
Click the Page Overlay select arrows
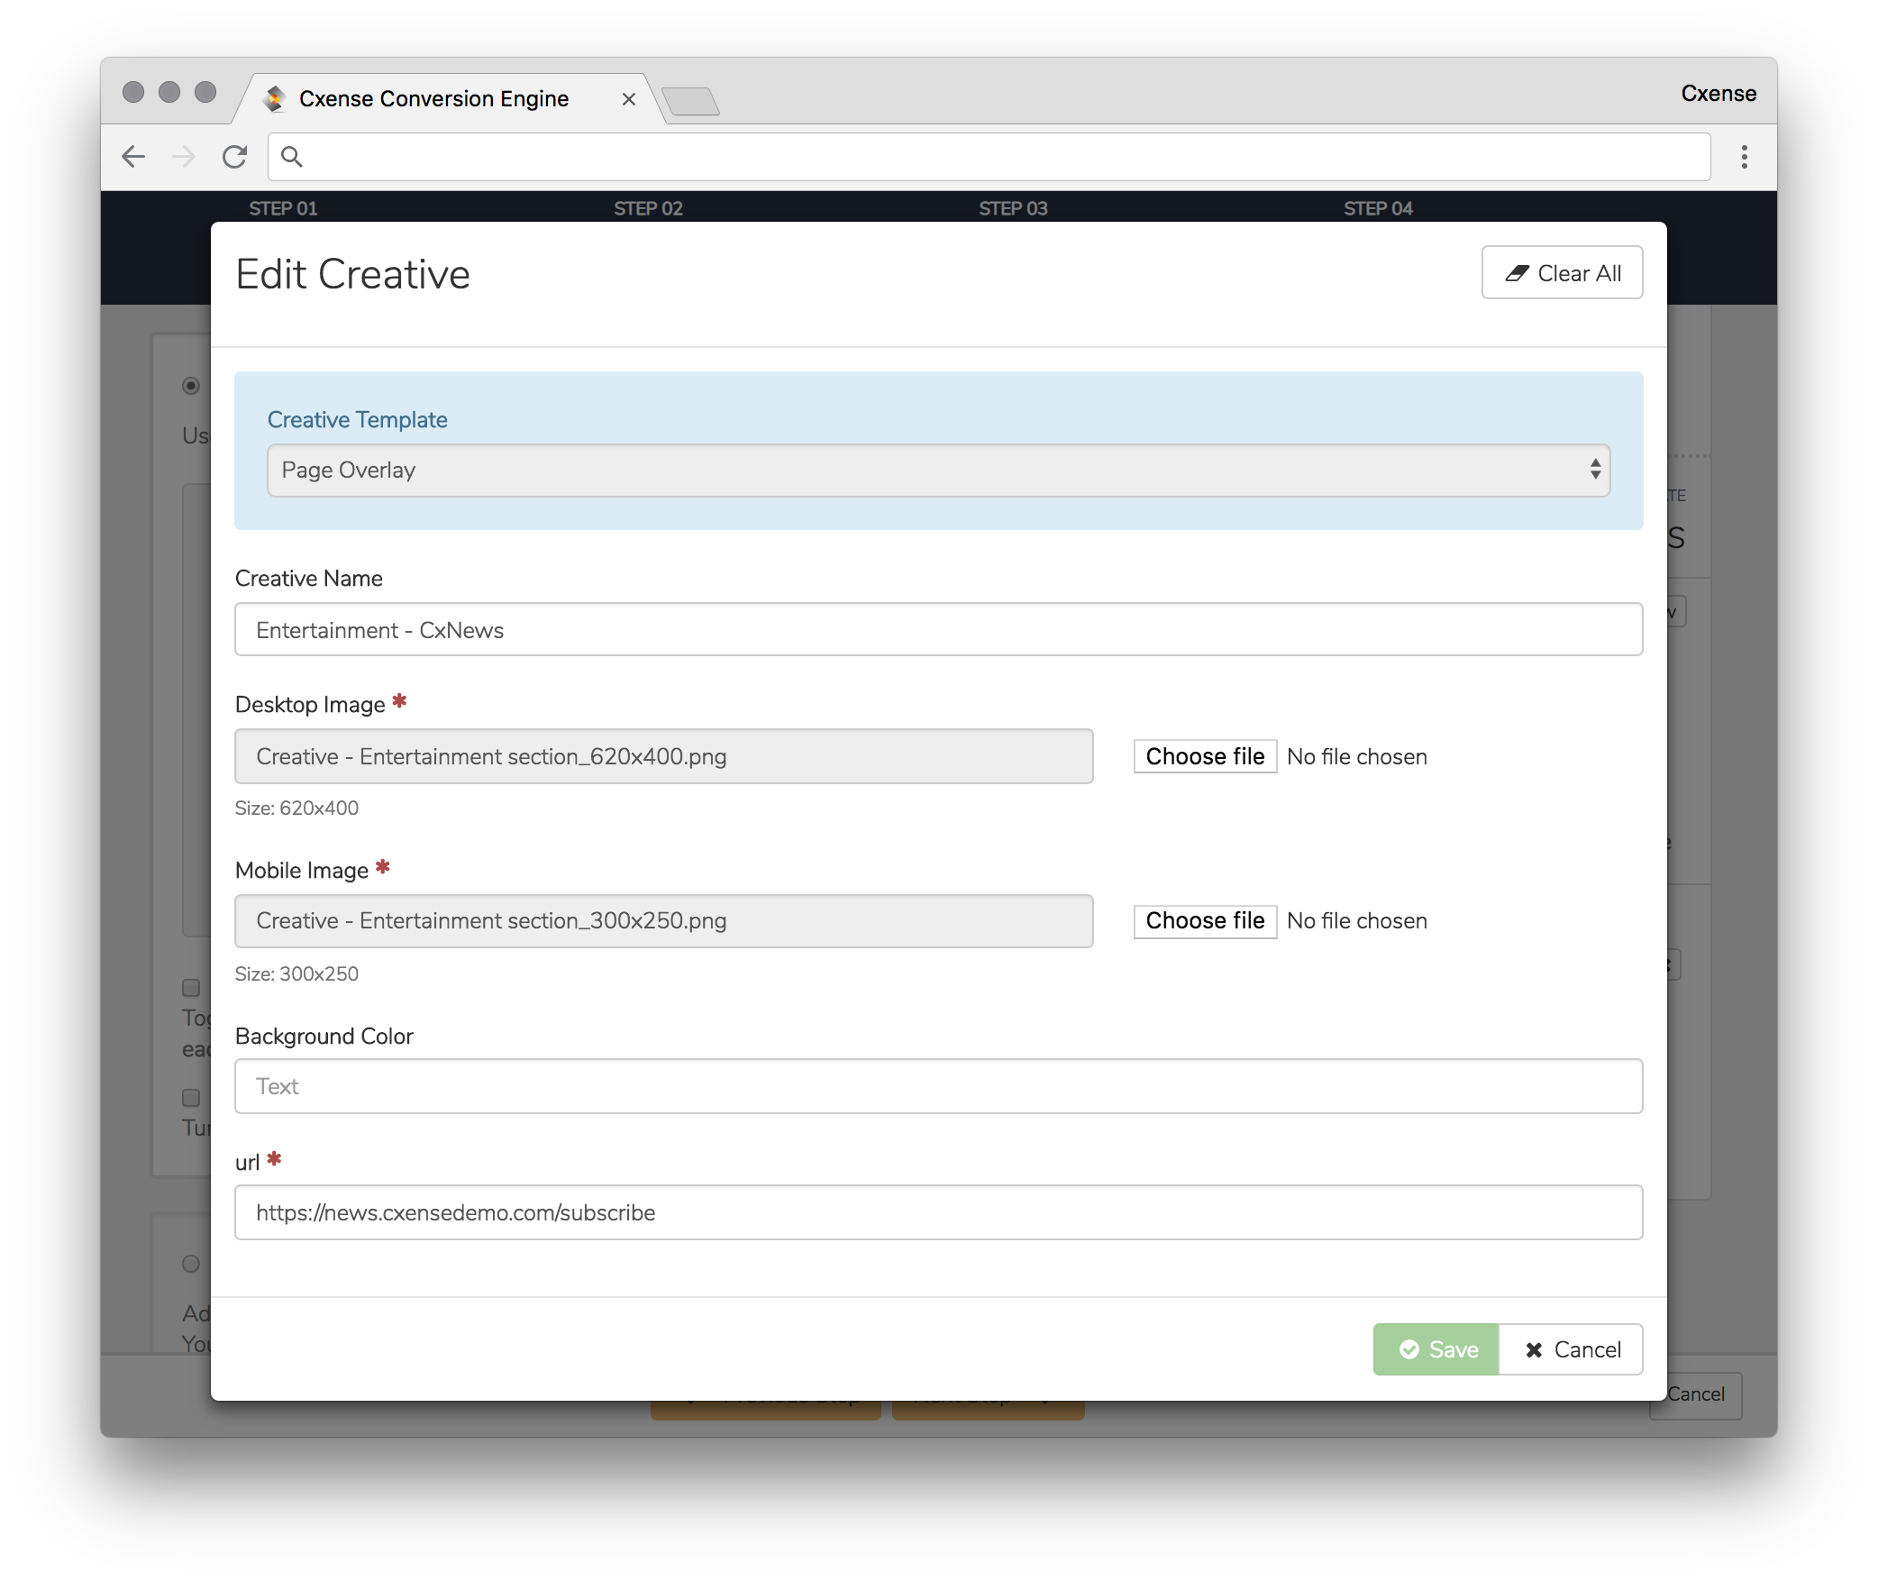(1595, 470)
